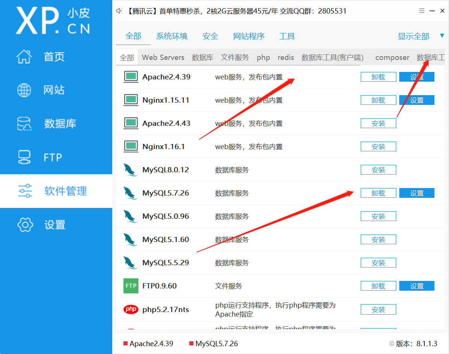
Task: Select the 全部 sub-tab under categories
Action: [x=127, y=57]
